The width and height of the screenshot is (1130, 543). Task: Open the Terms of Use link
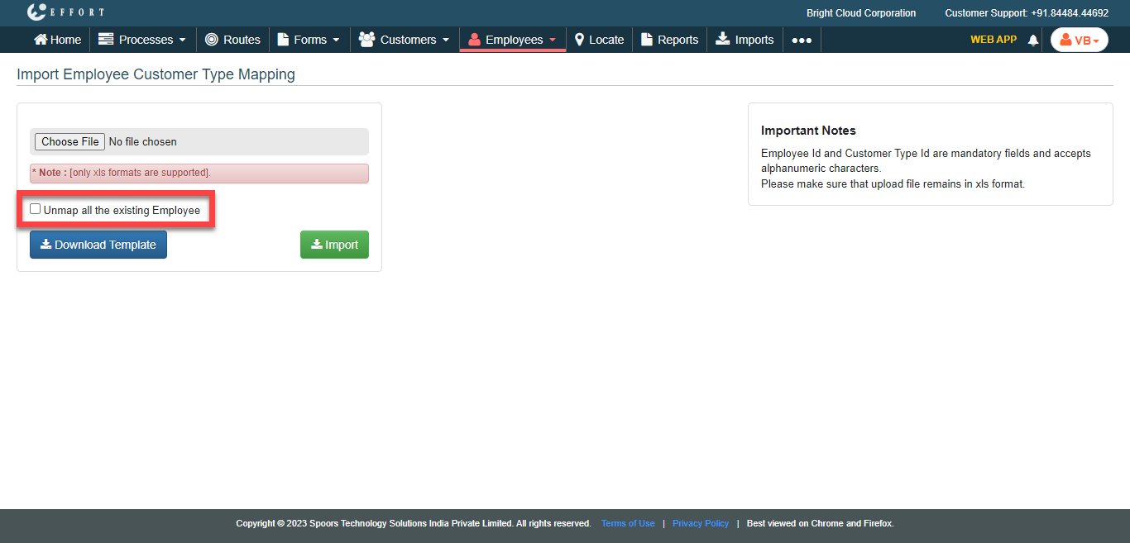pyautogui.click(x=628, y=523)
